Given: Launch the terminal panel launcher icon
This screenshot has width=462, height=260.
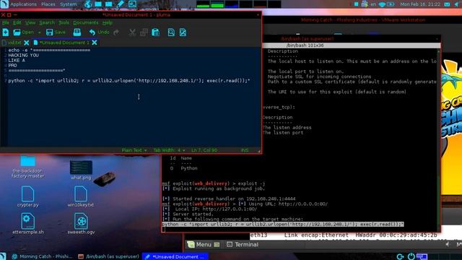Looking at the screenshot, I should pos(132,4).
